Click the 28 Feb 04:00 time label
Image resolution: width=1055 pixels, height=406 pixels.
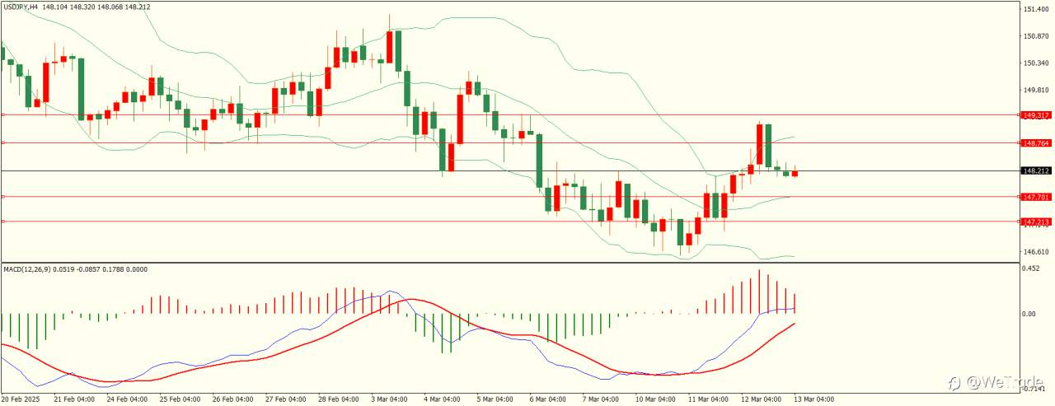point(338,399)
